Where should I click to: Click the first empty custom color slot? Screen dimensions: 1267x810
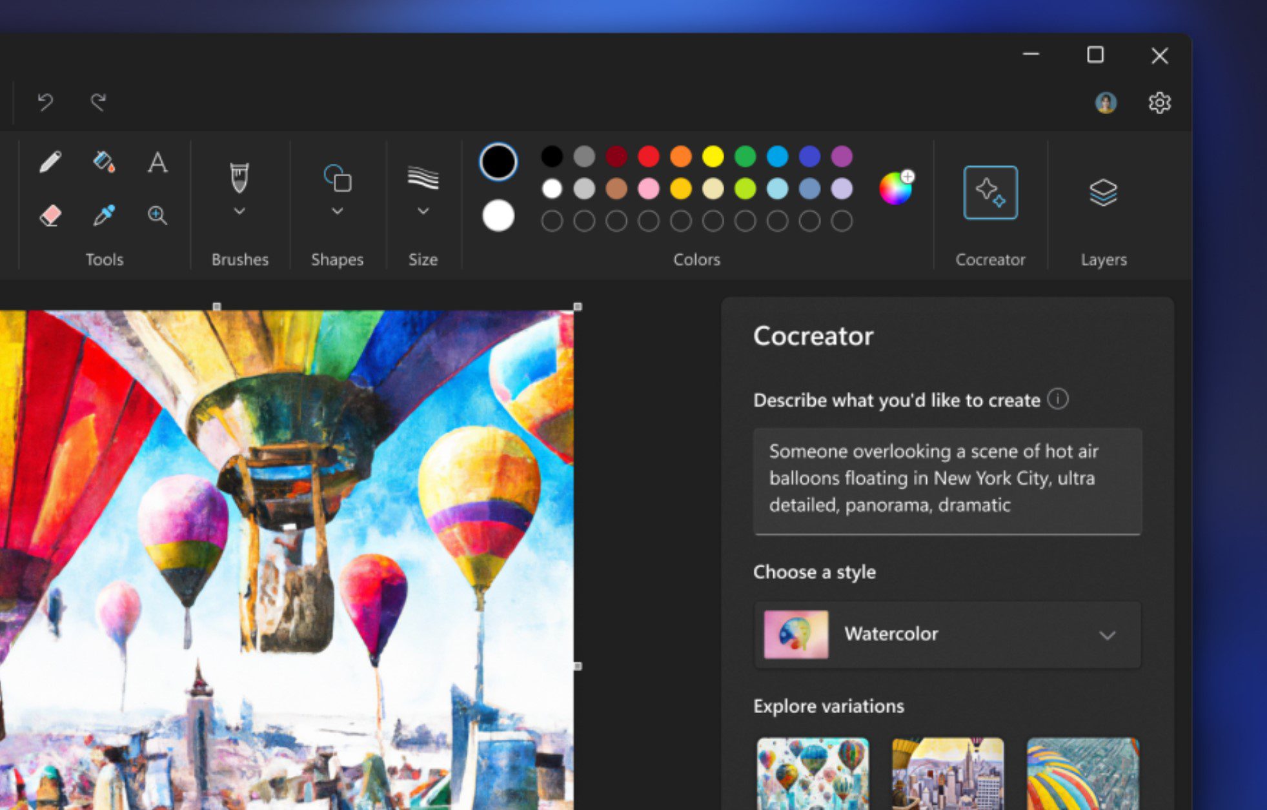tap(552, 221)
